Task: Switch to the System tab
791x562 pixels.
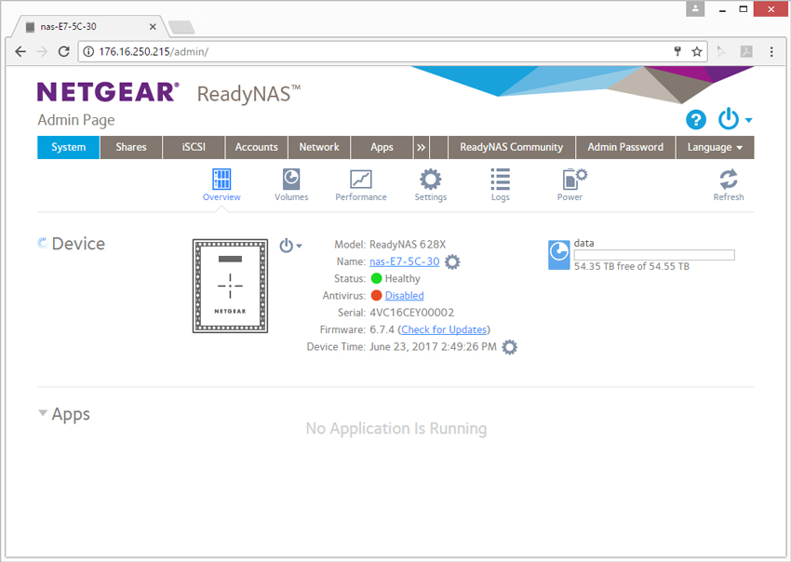Action: (x=69, y=147)
